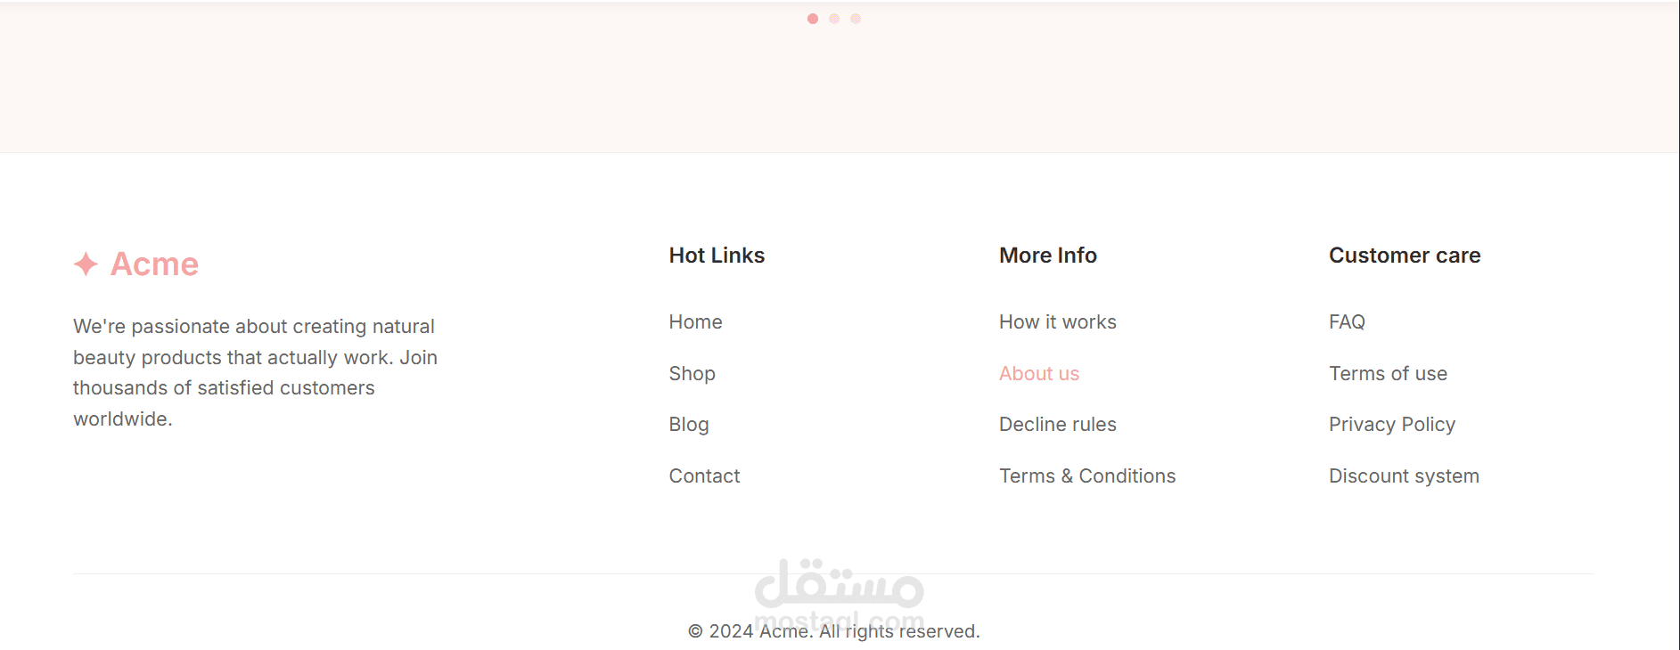Open Terms & Conditions link
1680x650 pixels.
point(1086,476)
